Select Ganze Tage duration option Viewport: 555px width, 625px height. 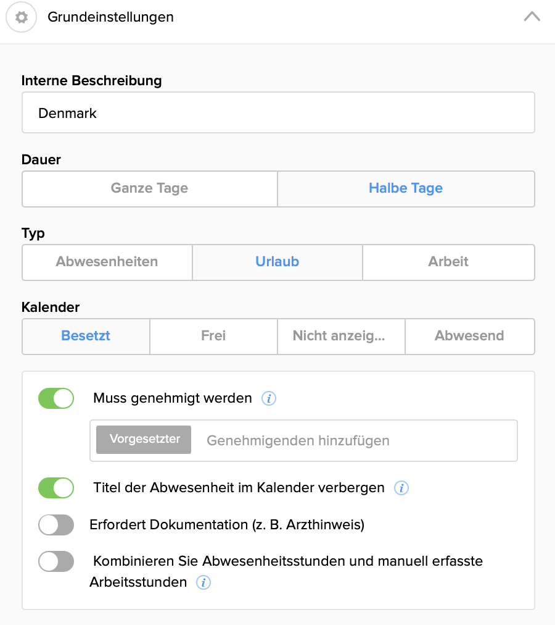[x=149, y=188]
